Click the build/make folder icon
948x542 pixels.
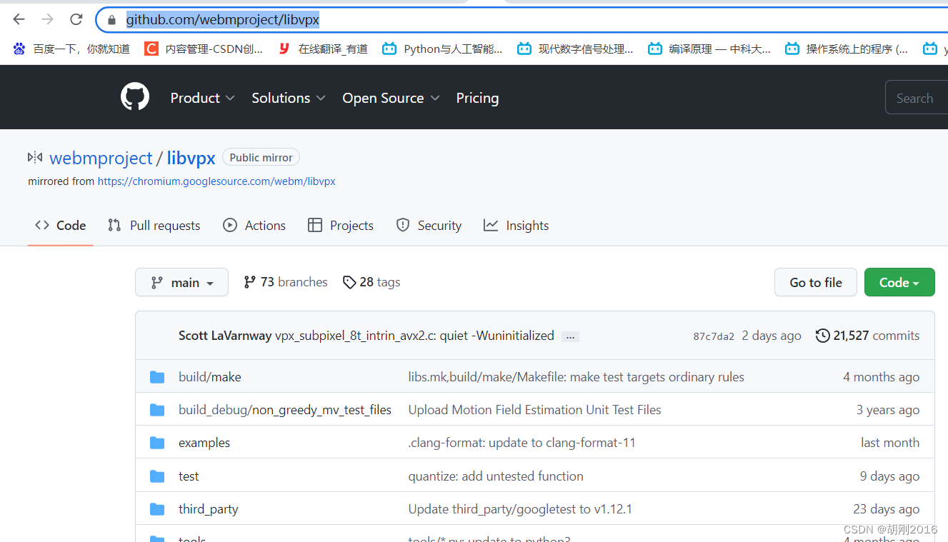(157, 377)
